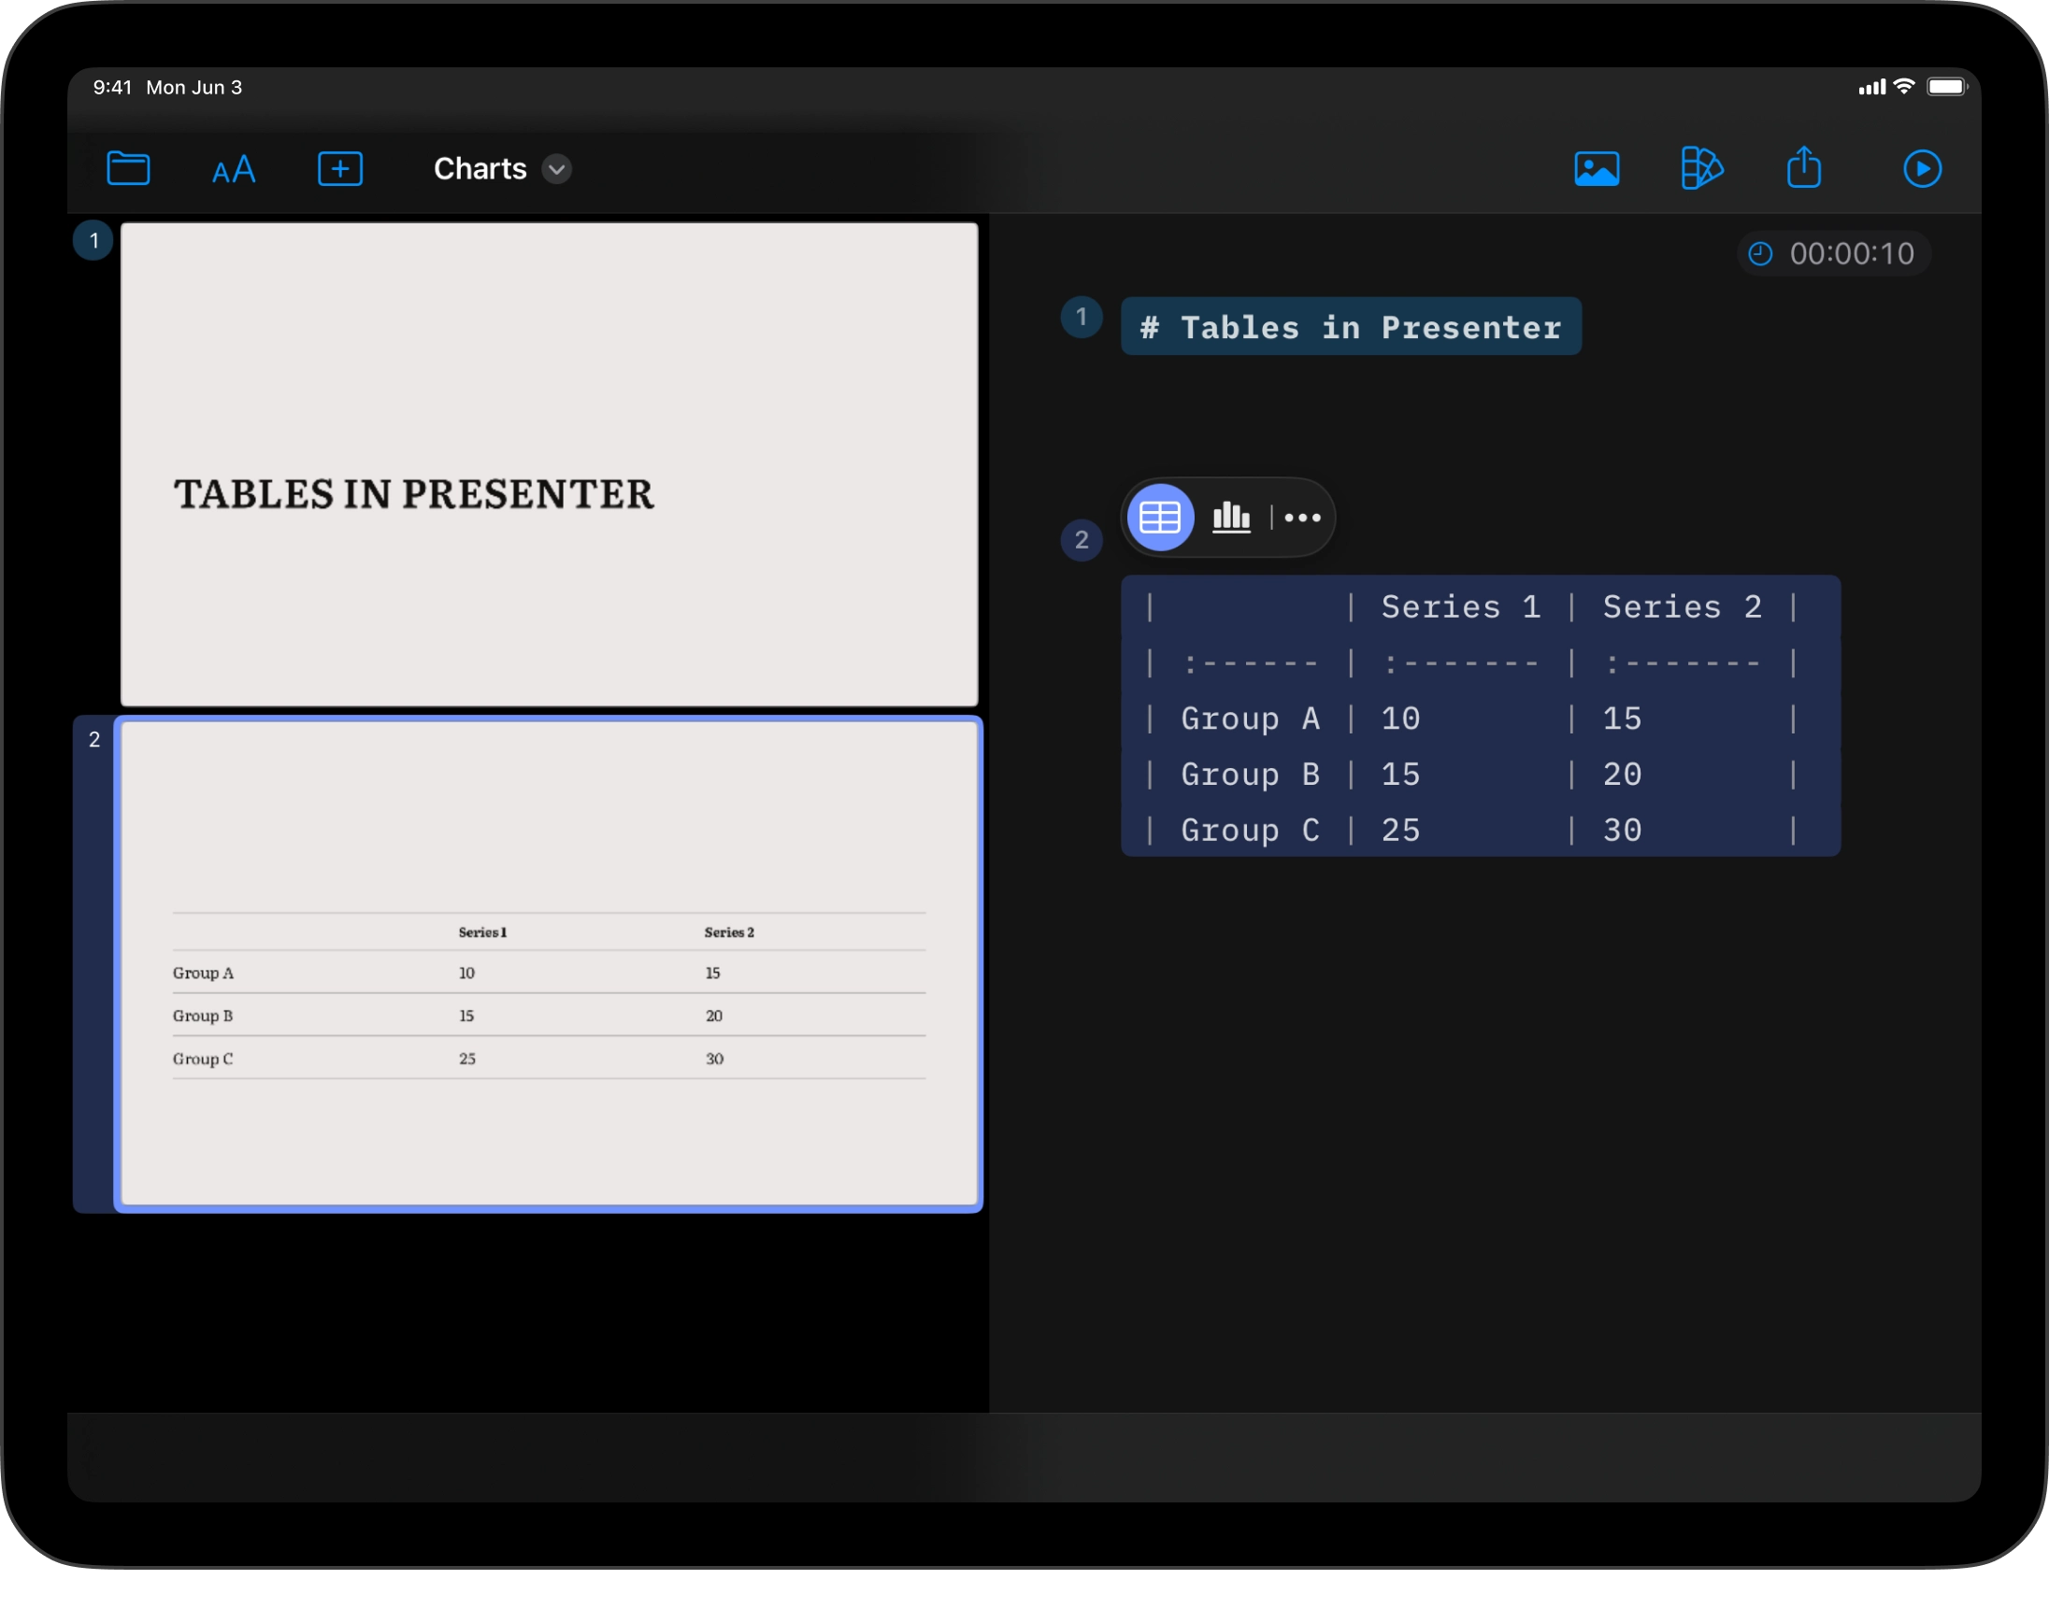
Task: Start presenting with the play button
Action: click(1923, 168)
